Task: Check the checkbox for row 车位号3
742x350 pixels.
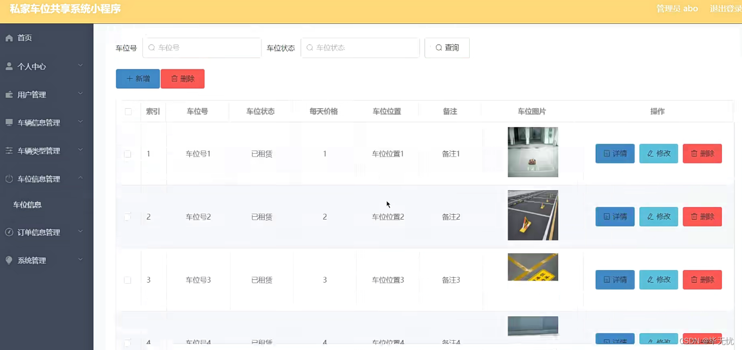Action: (128, 280)
